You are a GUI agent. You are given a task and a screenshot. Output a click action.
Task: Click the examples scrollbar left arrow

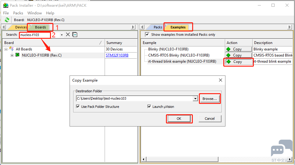point(143,159)
